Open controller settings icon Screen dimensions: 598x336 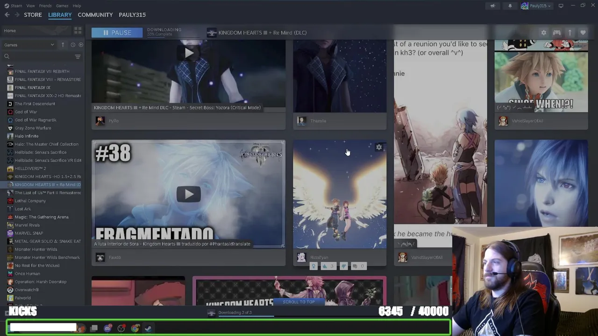click(556, 33)
